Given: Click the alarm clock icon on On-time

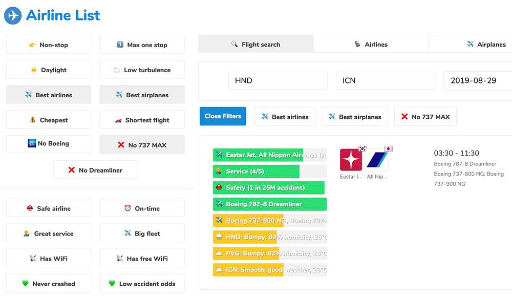Looking at the screenshot, I should pyautogui.click(x=127, y=208).
